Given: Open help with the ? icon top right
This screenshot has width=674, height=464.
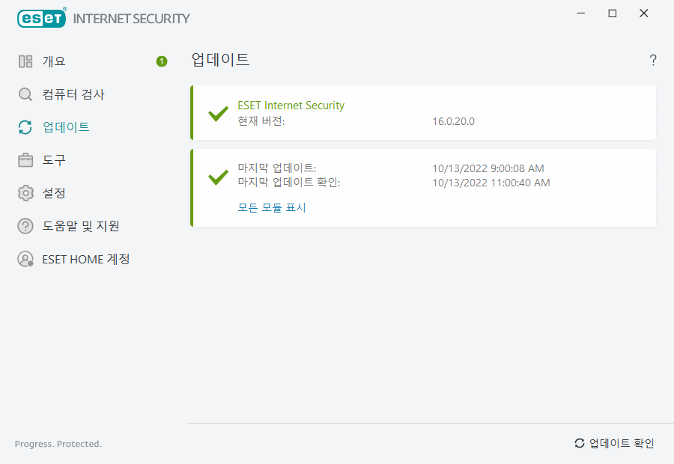Looking at the screenshot, I should [652, 60].
